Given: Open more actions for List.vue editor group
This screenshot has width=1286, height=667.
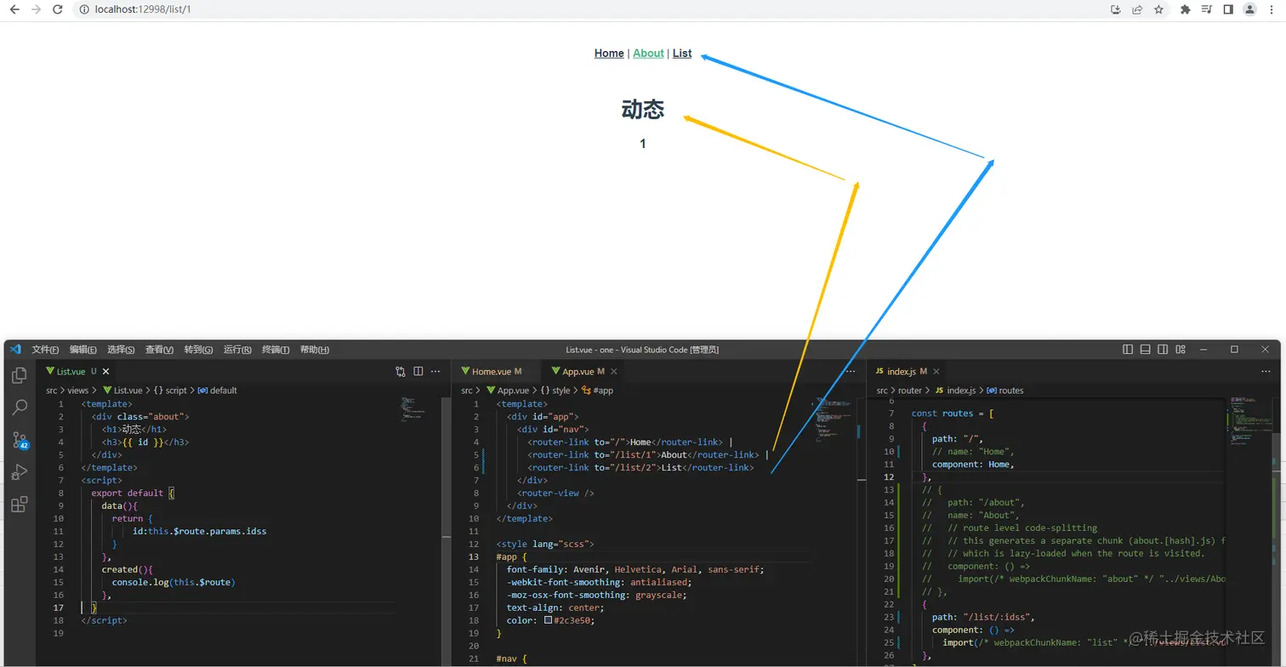Looking at the screenshot, I should [435, 372].
